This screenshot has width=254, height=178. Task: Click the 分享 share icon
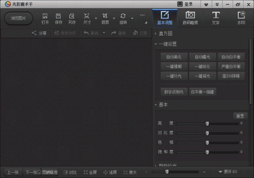click(x=39, y=33)
